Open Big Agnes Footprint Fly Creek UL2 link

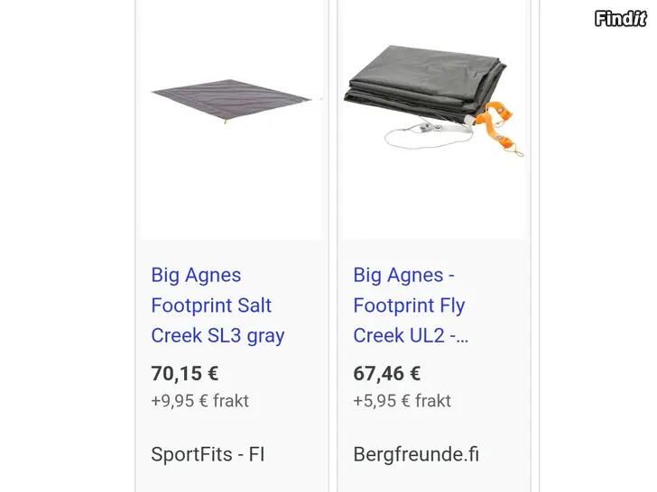click(x=411, y=305)
